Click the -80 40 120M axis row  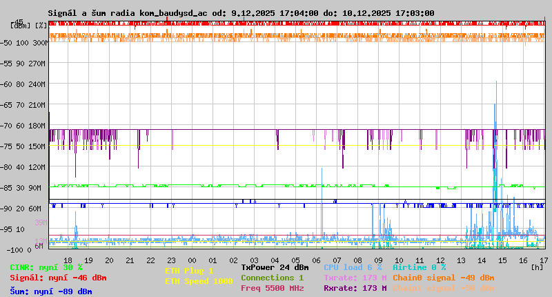(23, 167)
